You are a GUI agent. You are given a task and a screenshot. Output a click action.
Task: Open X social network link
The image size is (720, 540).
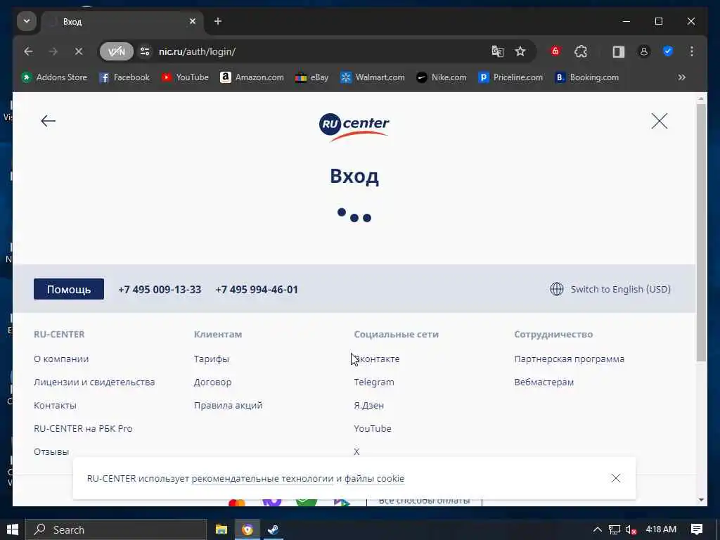click(x=356, y=452)
